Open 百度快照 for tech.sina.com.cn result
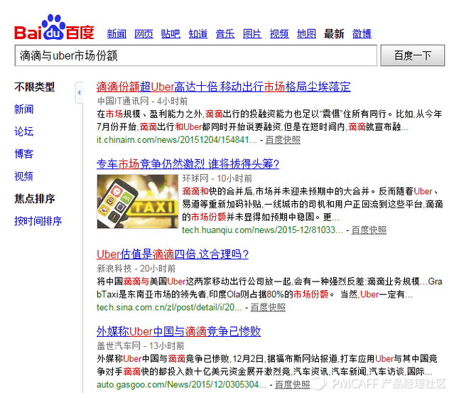The height and width of the screenshot is (398, 454). coord(268,307)
